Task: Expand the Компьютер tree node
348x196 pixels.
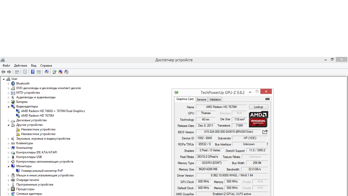Action: coord(8,148)
